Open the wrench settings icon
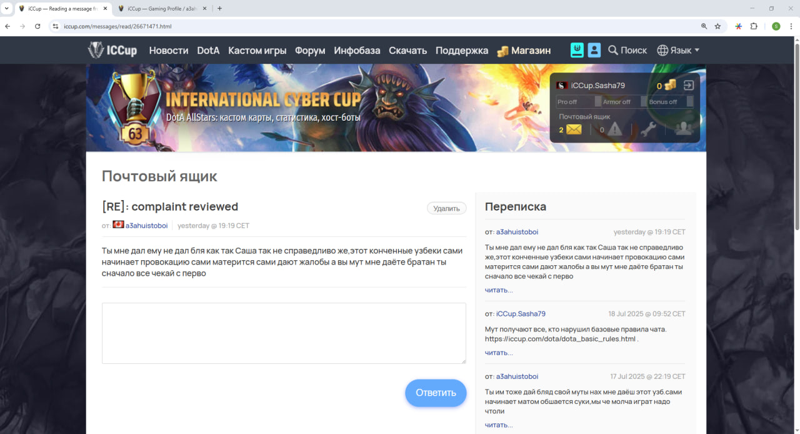800x434 pixels. [x=648, y=129]
